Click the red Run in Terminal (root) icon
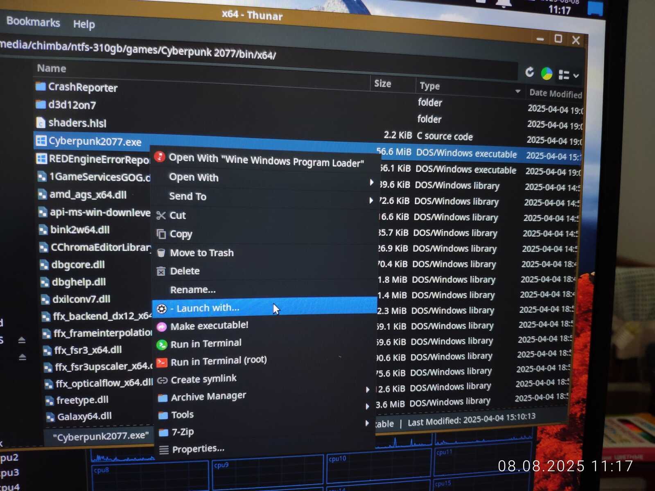655x491 pixels. point(162,362)
